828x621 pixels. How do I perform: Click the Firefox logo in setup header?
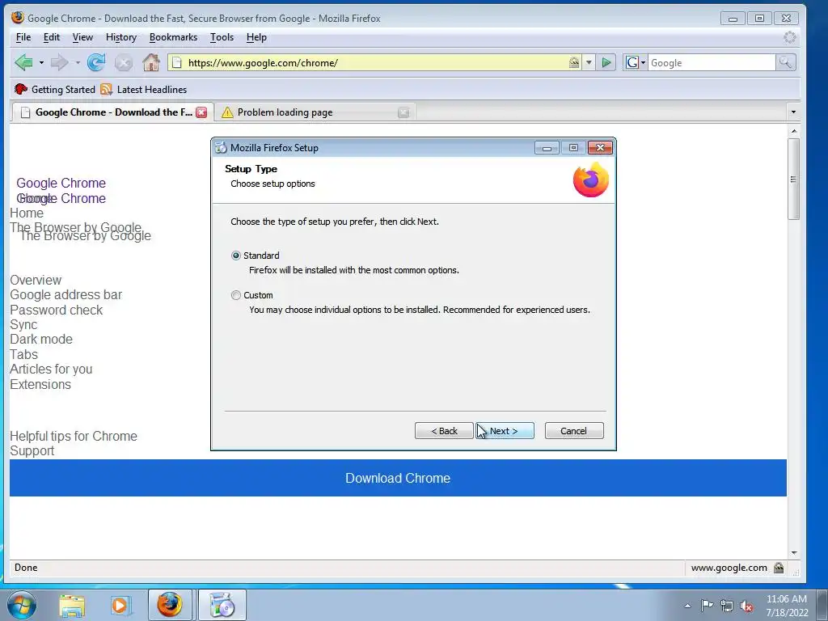(x=591, y=180)
